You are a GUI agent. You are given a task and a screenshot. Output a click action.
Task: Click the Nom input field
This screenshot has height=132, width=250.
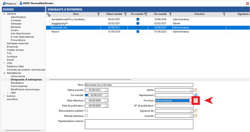coord(139,85)
